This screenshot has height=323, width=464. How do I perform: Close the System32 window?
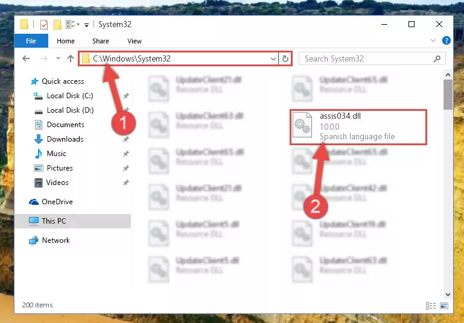click(439, 24)
